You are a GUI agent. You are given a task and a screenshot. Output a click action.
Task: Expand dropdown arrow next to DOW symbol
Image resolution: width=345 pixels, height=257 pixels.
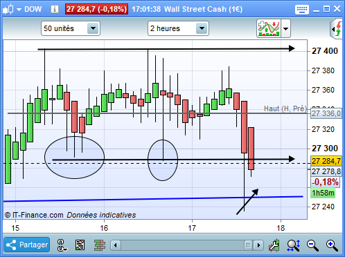[19, 10]
